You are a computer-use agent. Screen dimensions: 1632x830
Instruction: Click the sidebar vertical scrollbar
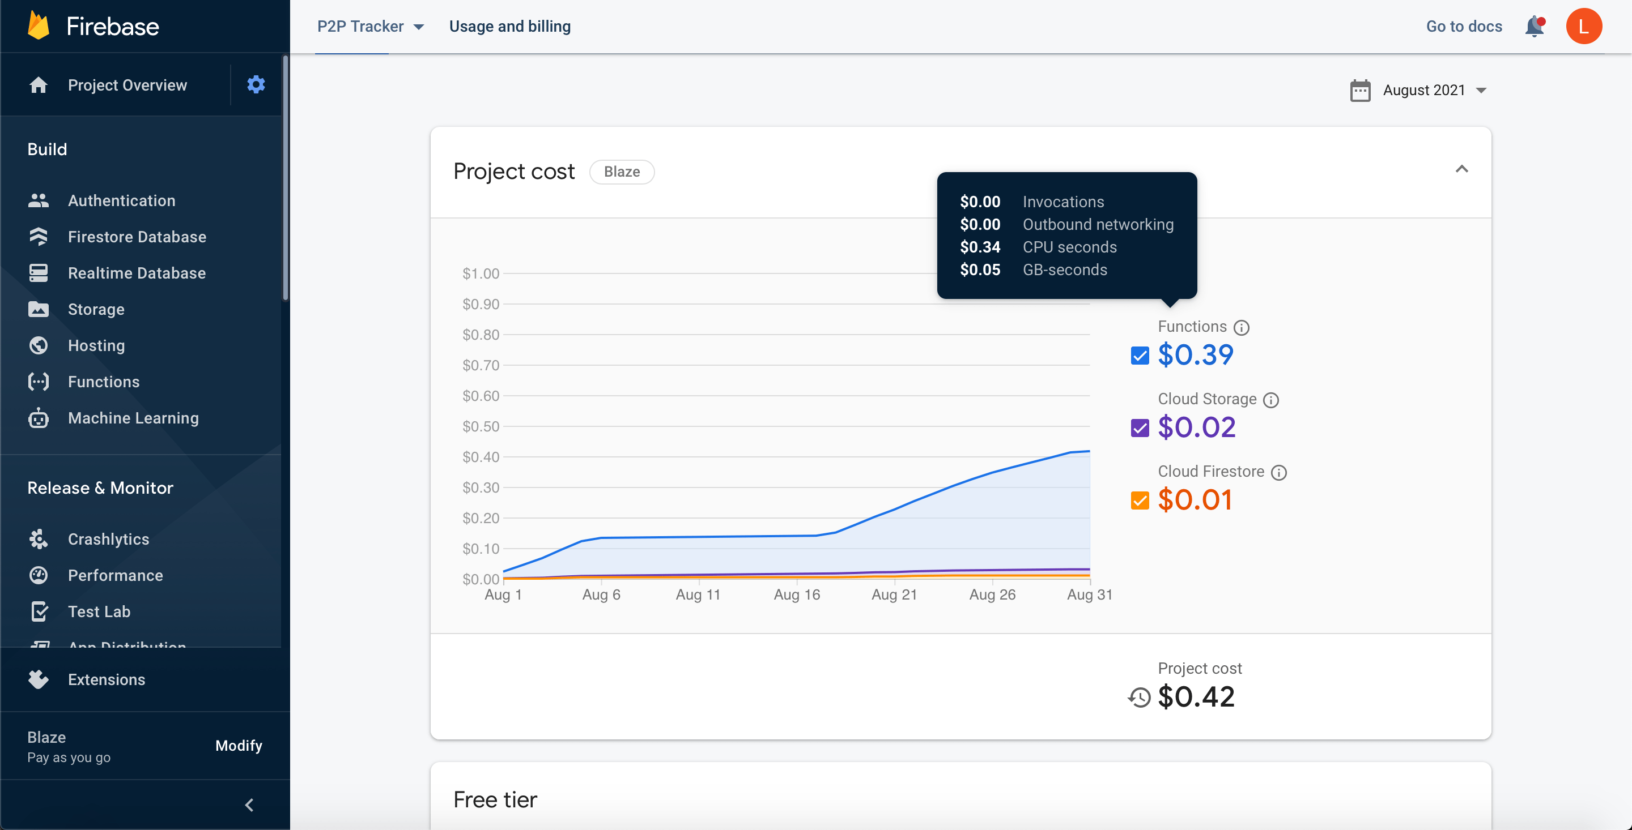coord(285,178)
